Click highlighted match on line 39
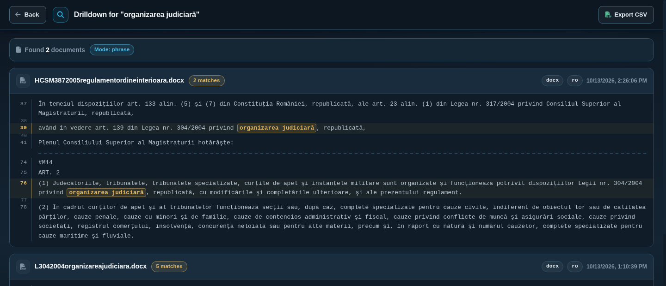 click(x=277, y=128)
